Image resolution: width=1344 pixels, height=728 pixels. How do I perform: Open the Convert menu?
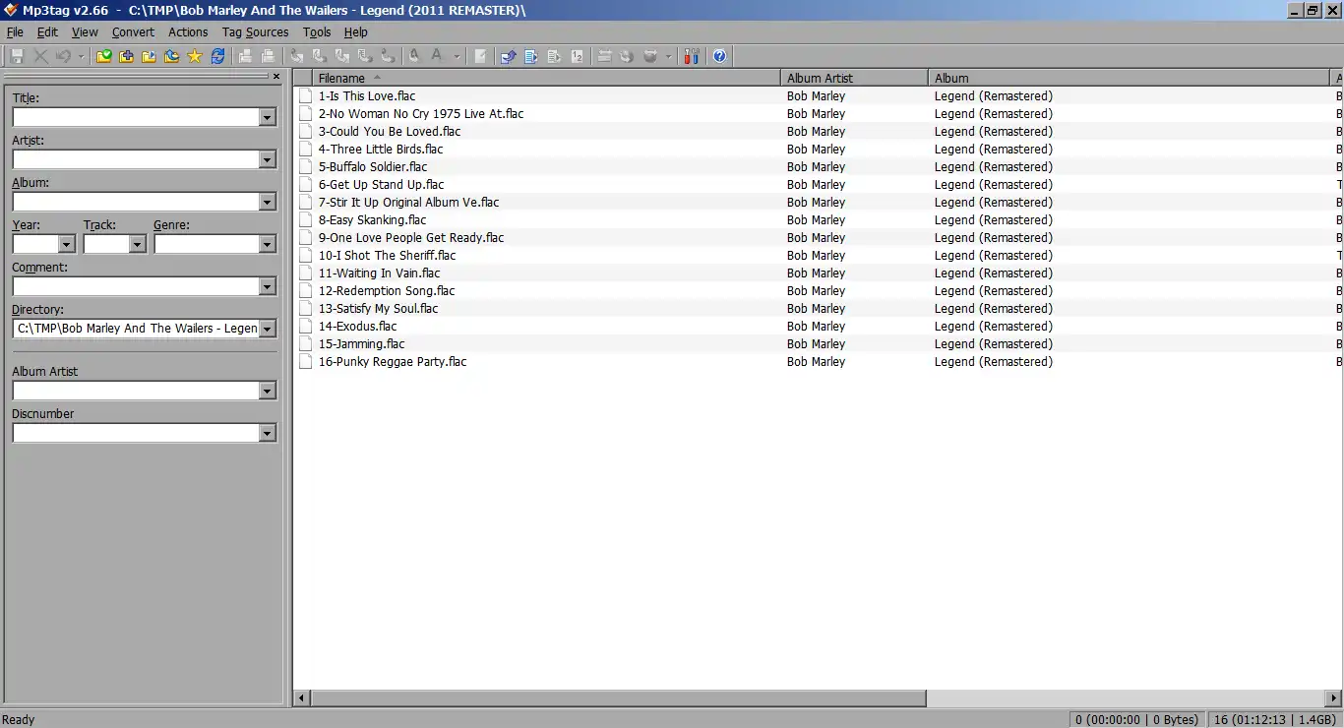click(x=133, y=31)
